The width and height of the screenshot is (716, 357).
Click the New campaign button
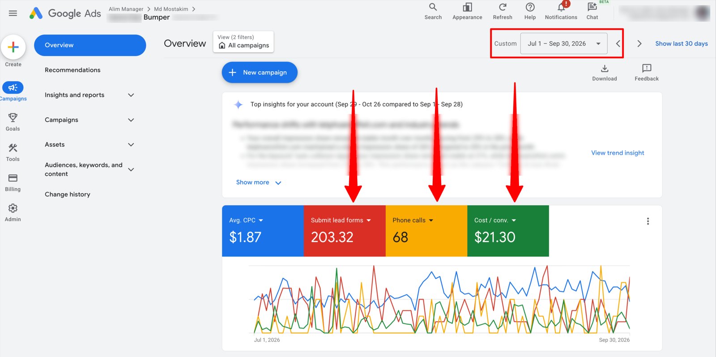pos(260,72)
